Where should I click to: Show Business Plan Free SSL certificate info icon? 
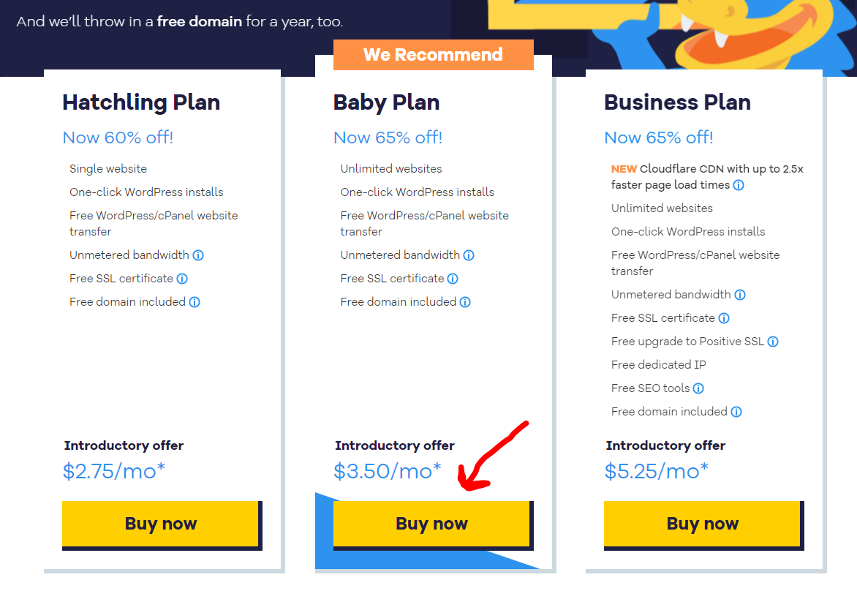[724, 318]
